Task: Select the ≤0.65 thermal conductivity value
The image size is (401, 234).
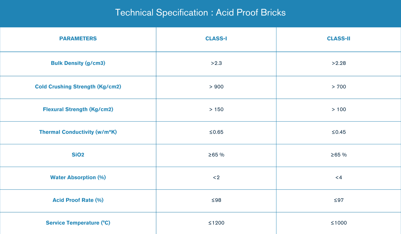Action: point(216,132)
